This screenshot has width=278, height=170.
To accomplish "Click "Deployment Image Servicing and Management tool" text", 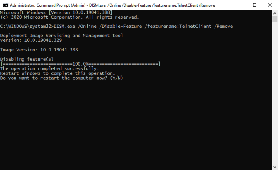I will click(x=61, y=36).
